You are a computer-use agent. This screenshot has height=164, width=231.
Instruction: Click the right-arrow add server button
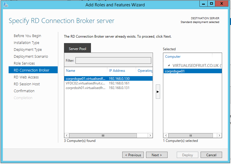pos(158,92)
